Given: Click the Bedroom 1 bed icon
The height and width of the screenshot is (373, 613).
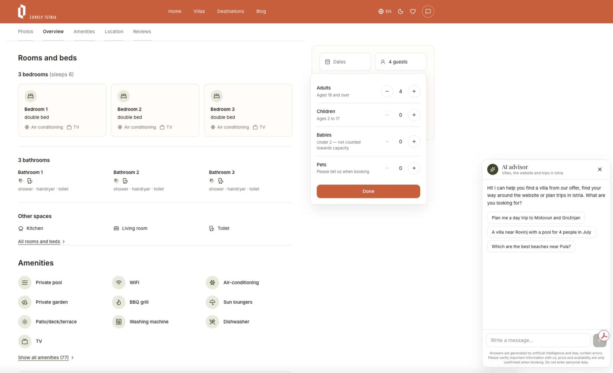Looking at the screenshot, I should [31, 96].
